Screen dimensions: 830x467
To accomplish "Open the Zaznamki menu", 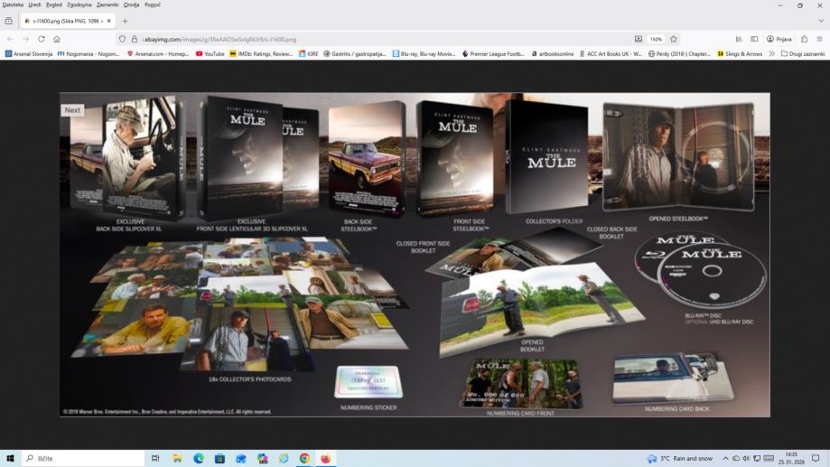I will 107,5.
